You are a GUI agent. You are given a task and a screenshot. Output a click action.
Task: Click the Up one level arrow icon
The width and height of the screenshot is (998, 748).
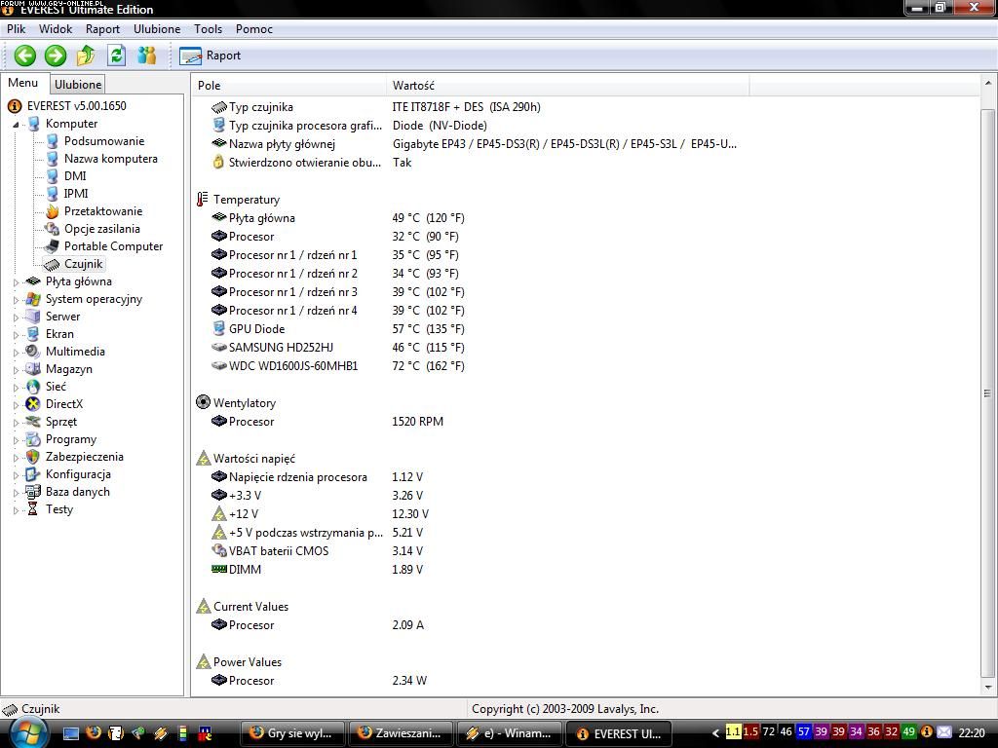pos(86,56)
